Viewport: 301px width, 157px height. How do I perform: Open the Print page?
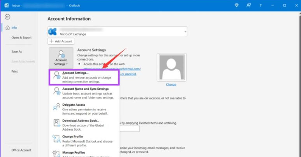(x=14, y=72)
